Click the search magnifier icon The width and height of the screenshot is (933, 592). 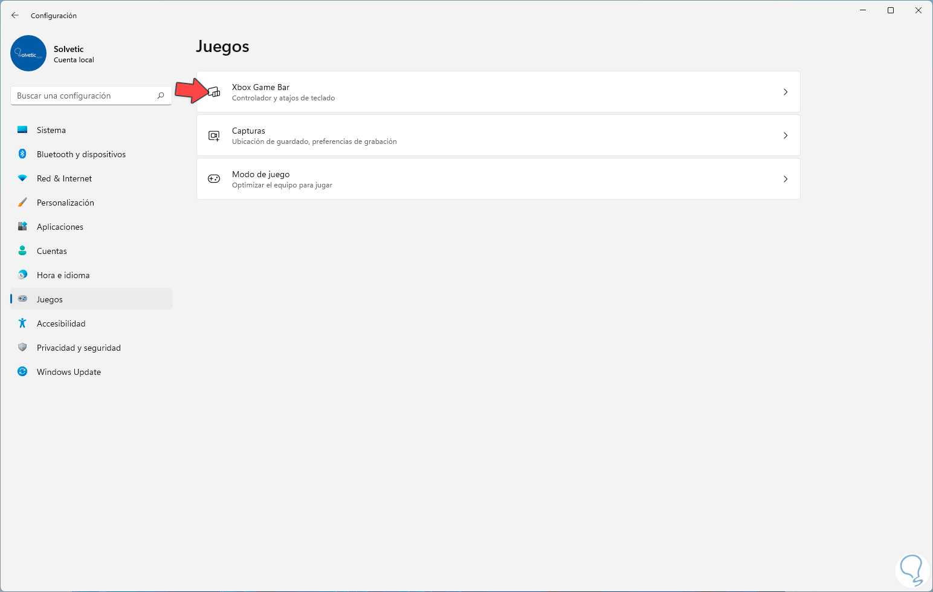coord(161,96)
